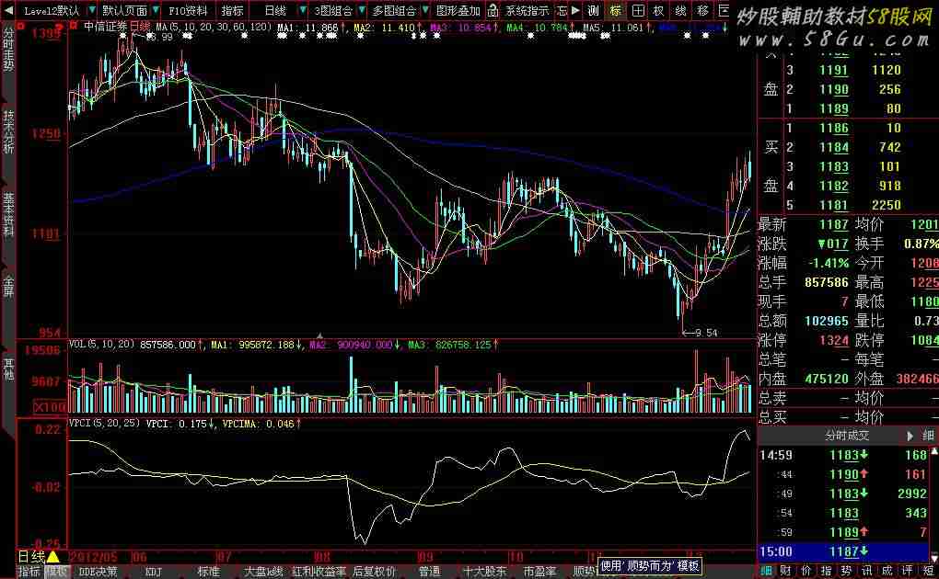Viewport: 939px width, 579px height.
Task: Choose the KDJ indicator tab
Action: [154, 572]
